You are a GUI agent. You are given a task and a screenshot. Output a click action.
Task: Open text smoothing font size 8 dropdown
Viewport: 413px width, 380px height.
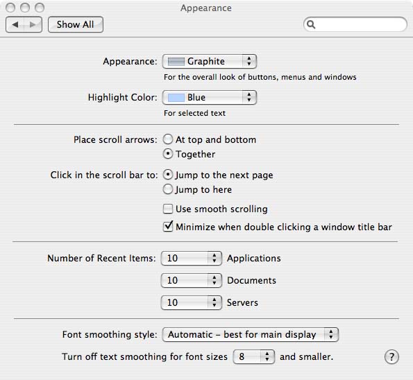click(254, 357)
